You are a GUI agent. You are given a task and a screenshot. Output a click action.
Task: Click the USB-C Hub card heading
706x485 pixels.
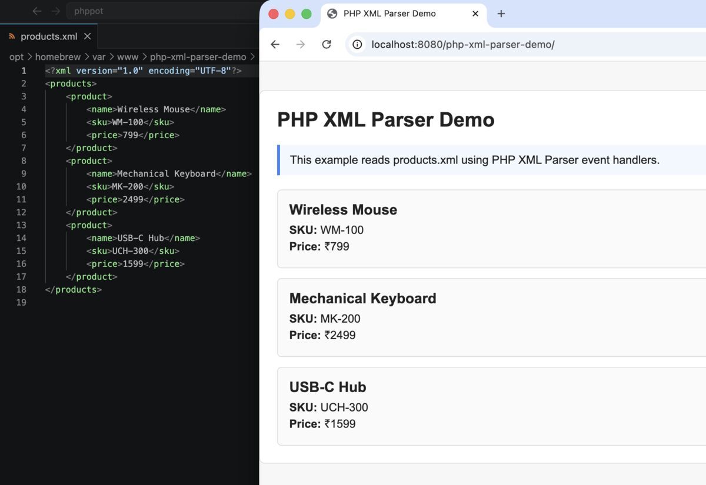click(x=328, y=387)
